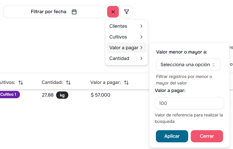
Task: Click the red X clear filters button
Action: point(113,12)
